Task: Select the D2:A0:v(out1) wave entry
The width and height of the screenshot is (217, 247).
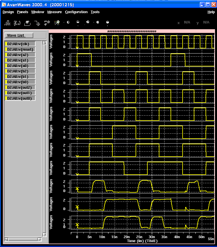Action: click(20, 93)
